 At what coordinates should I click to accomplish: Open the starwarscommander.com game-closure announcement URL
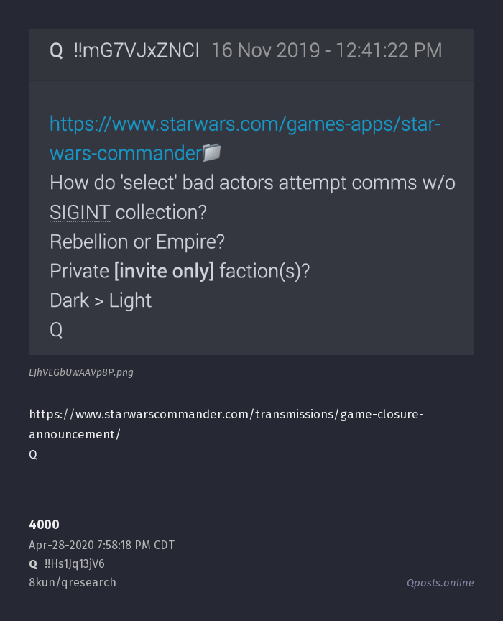click(226, 424)
